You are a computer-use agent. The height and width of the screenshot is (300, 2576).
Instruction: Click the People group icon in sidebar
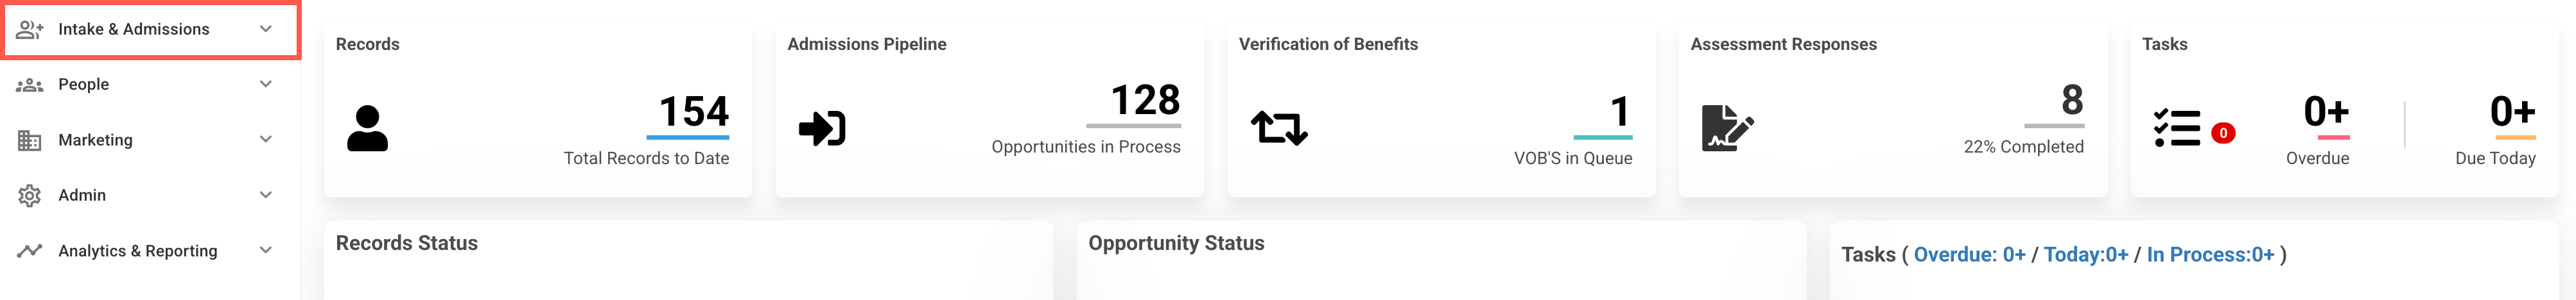[30, 85]
